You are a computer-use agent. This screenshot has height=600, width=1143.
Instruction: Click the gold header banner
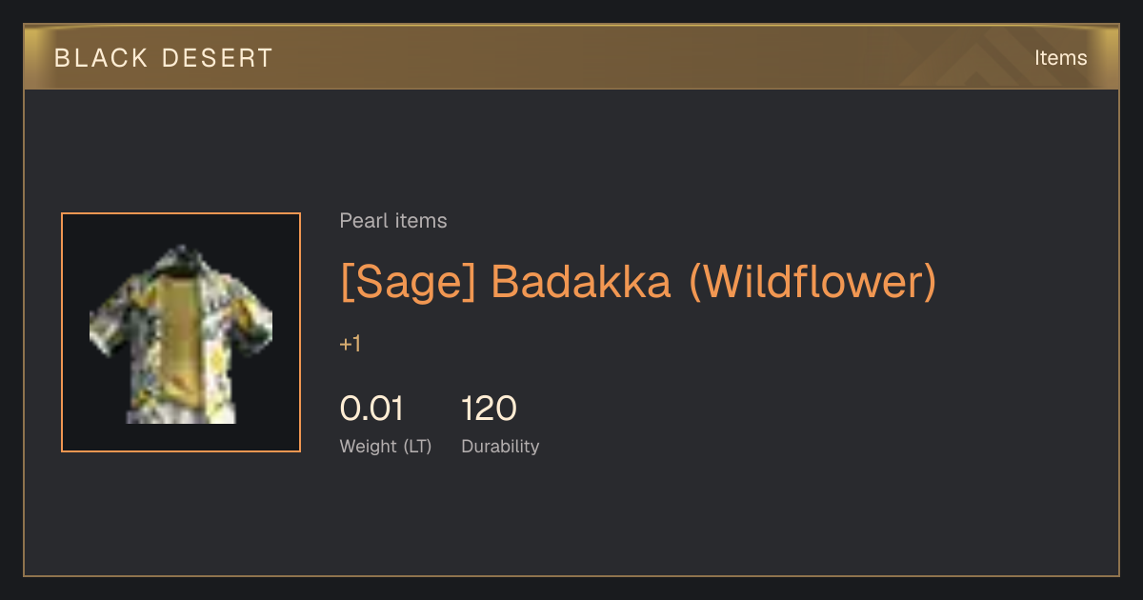click(571, 57)
